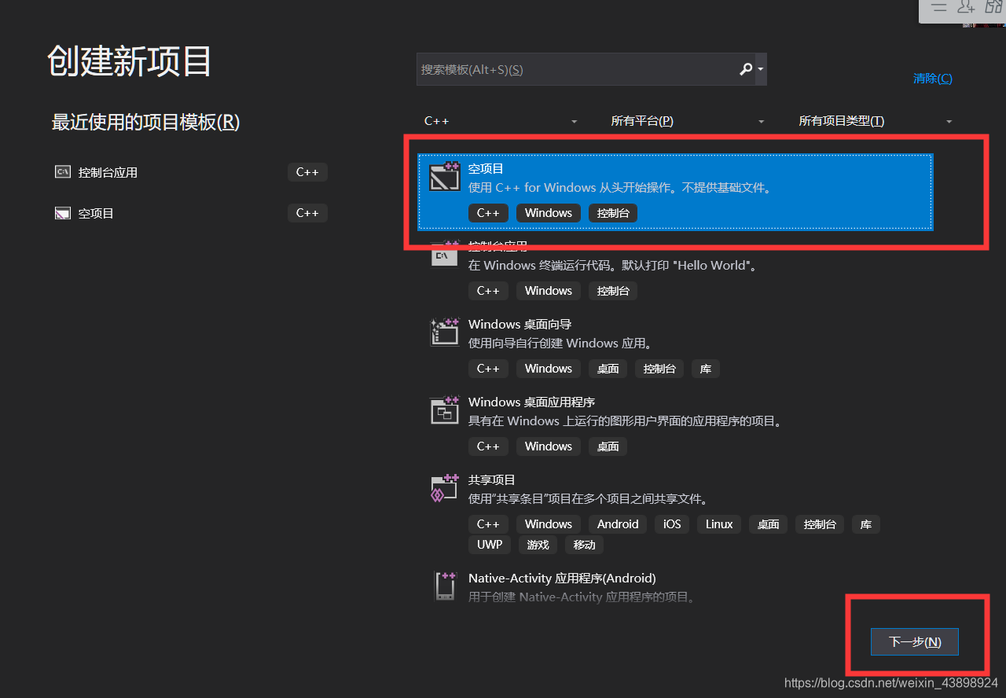Viewport: 1006px width, 698px height.
Task: Click the 清除(C) link
Action: coord(932,78)
